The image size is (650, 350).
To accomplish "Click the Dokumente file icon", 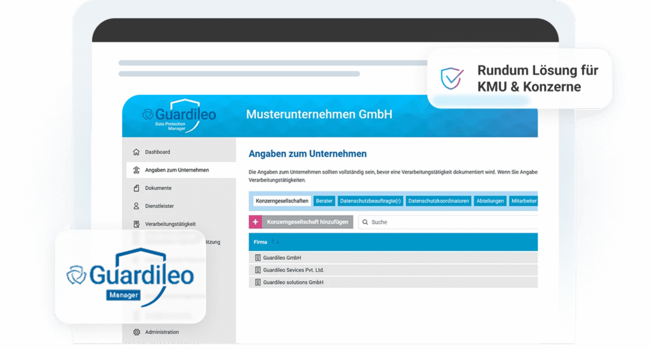I will 136,188.
